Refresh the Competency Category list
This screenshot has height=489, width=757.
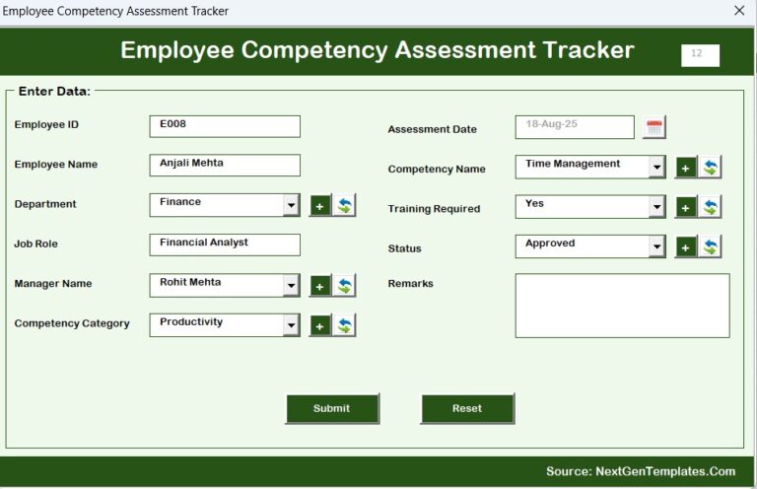344,326
